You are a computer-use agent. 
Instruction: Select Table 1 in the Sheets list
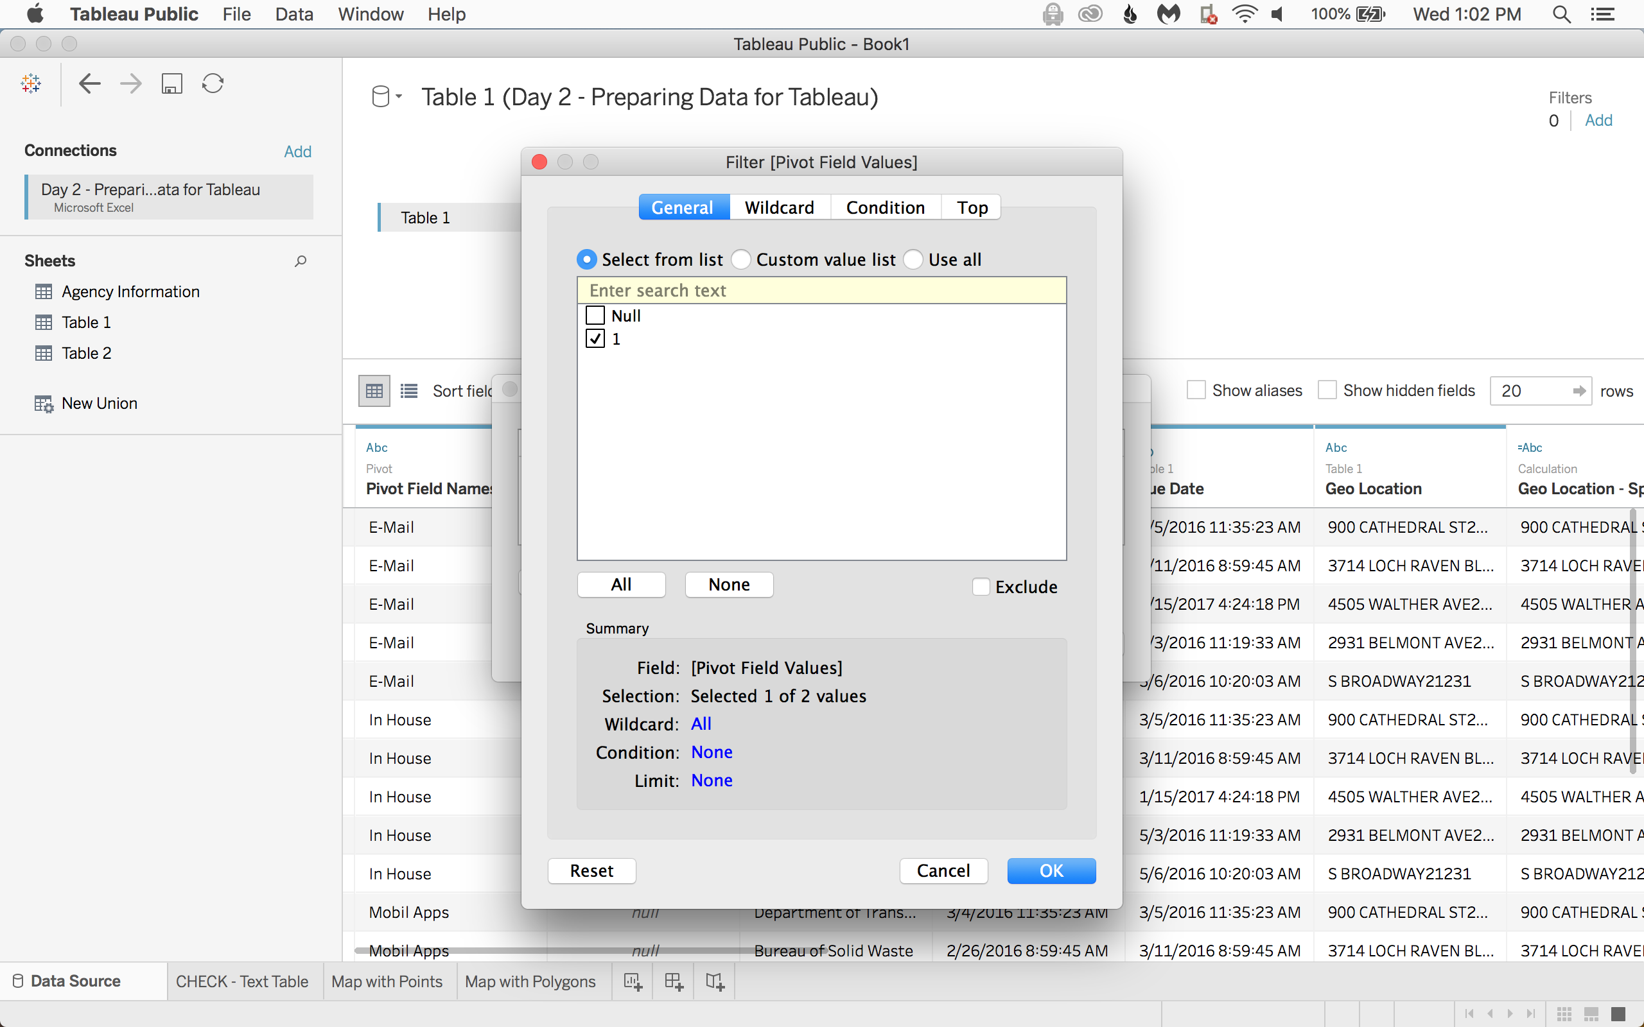click(x=86, y=322)
